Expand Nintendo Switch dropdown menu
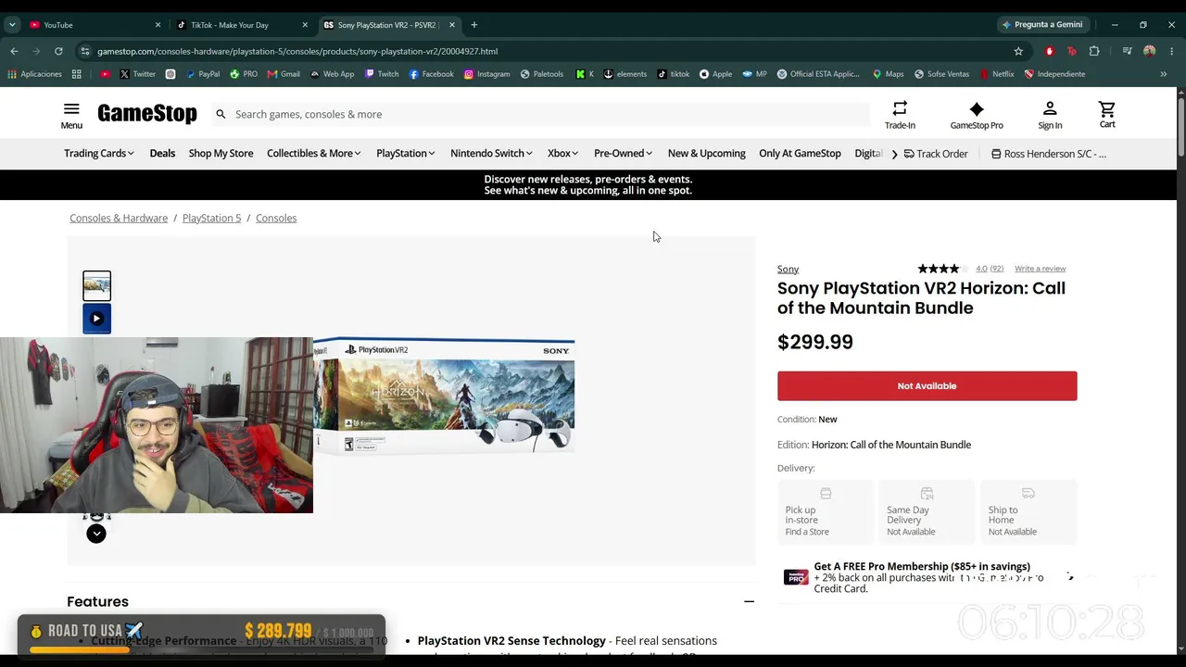The width and height of the screenshot is (1186, 667). click(x=492, y=154)
